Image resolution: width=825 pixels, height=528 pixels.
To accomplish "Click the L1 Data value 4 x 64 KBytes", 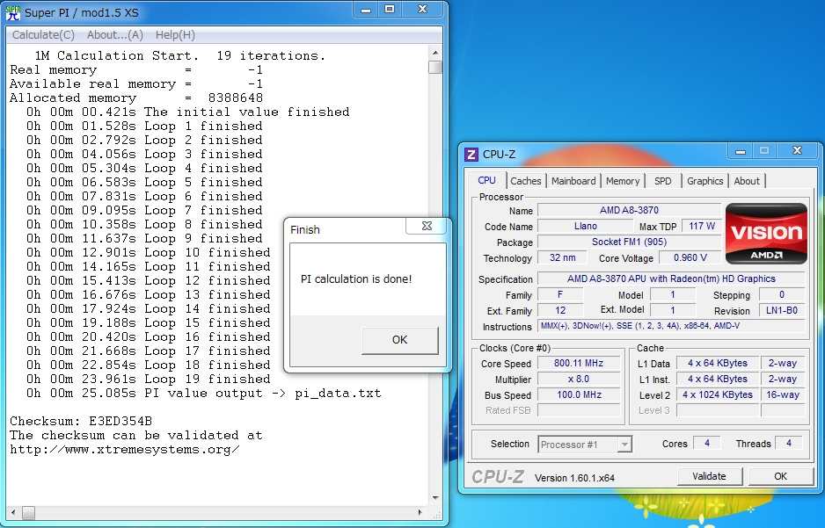I will [718, 363].
